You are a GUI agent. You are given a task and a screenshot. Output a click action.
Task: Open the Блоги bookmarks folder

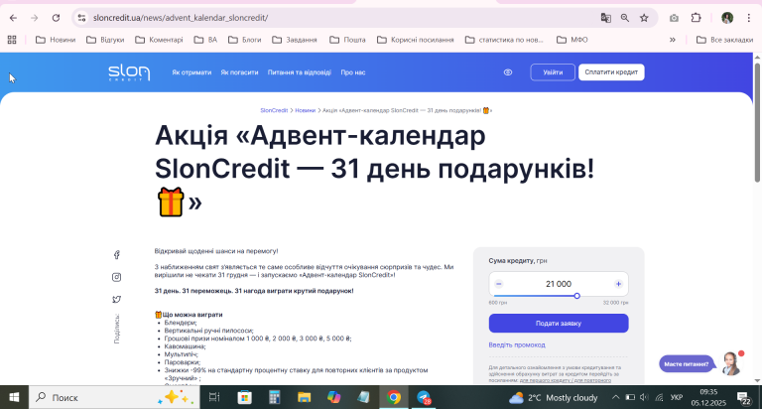245,40
